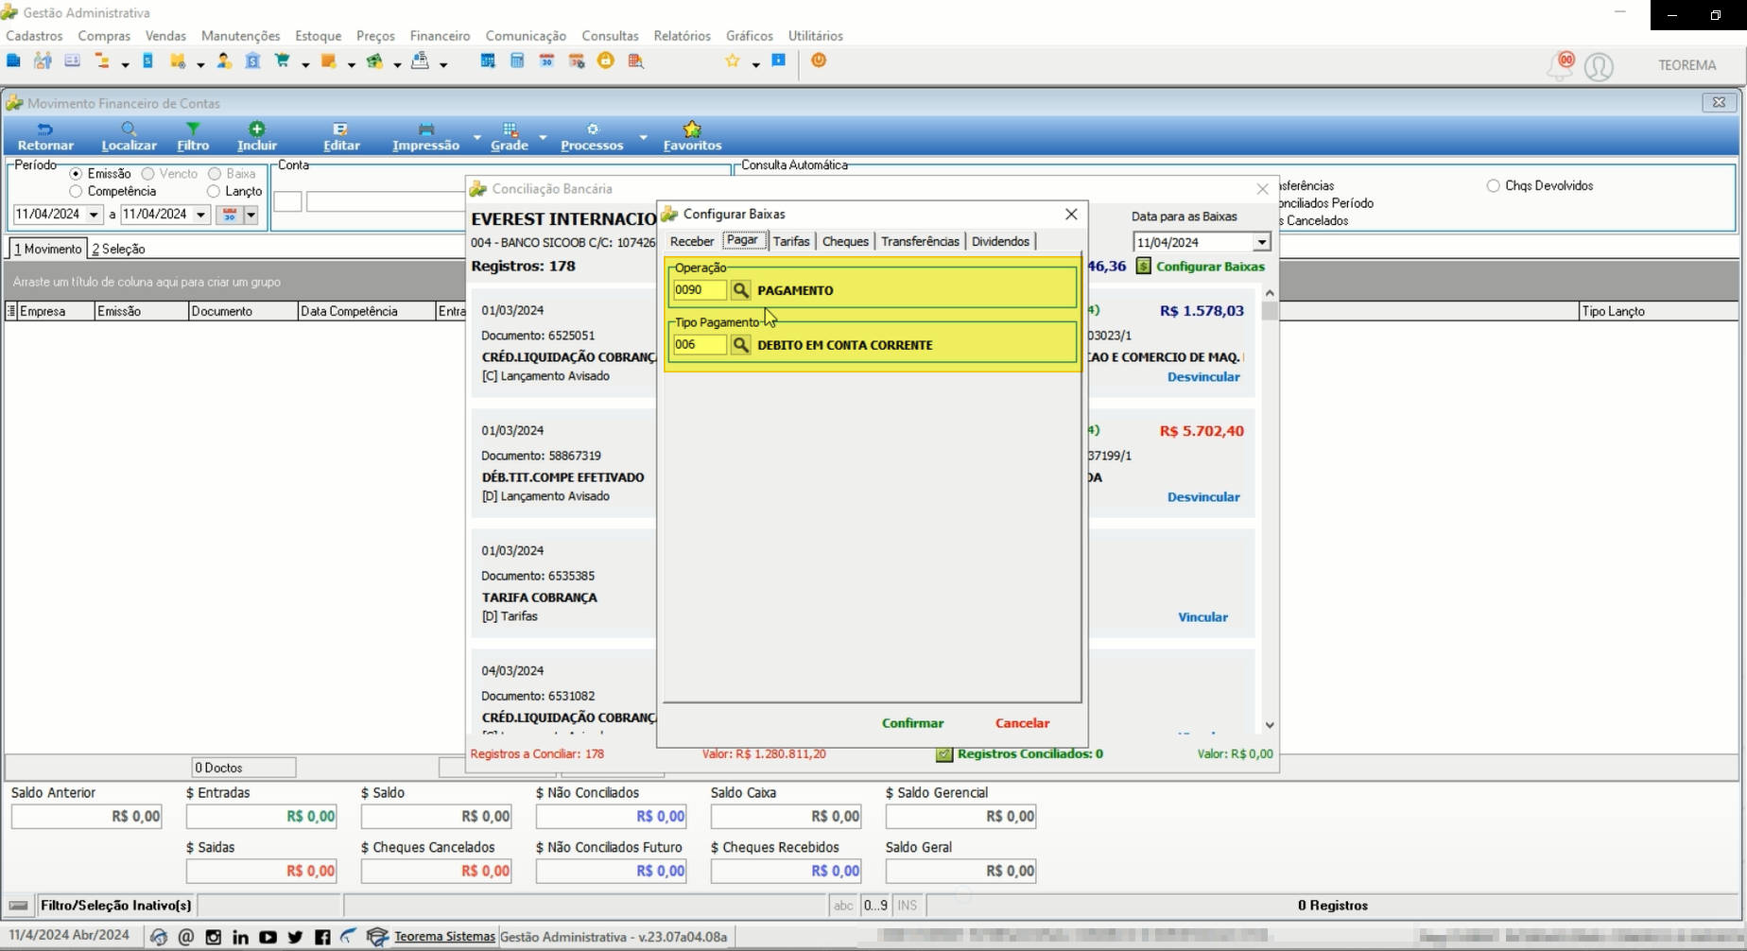Click the reconciliation list vertical scrollbar
This screenshot has width=1747, height=951.
pyautogui.click(x=1269, y=510)
